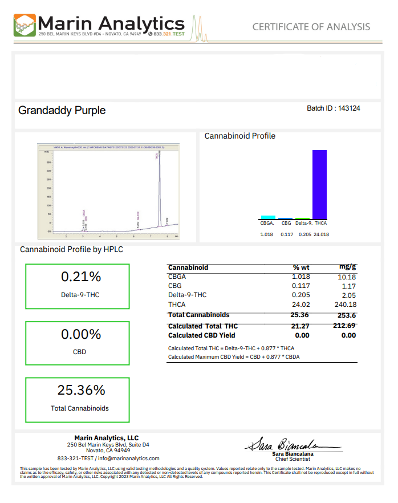Click the Novato, CA 94949 footer address
398x503 pixels.
tap(108, 451)
